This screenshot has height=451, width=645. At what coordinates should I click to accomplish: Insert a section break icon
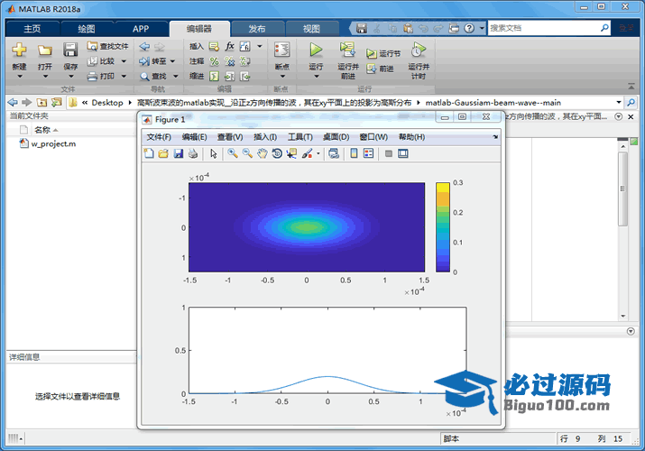click(214, 46)
